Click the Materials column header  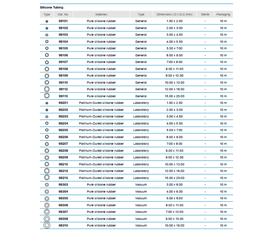pyautogui.click(x=101, y=14)
